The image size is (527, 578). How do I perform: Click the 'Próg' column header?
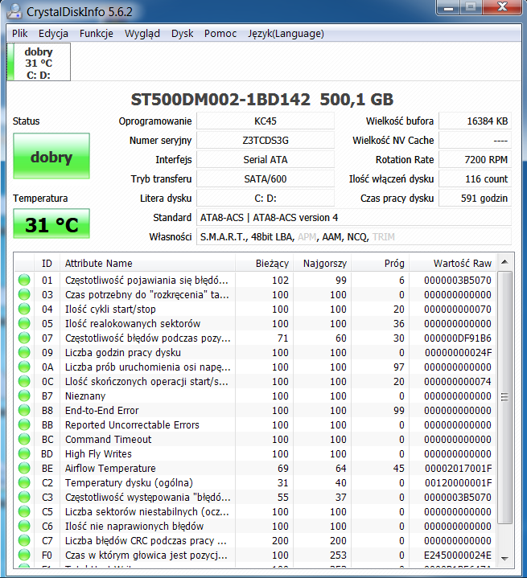pos(381,263)
